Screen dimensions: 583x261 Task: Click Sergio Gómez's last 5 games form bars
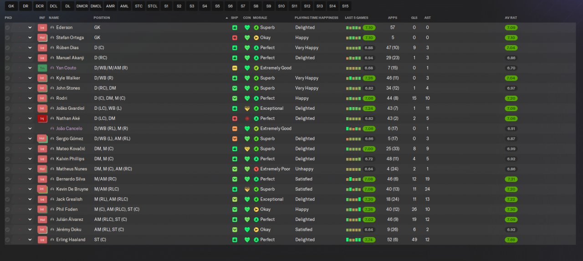click(353, 138)
